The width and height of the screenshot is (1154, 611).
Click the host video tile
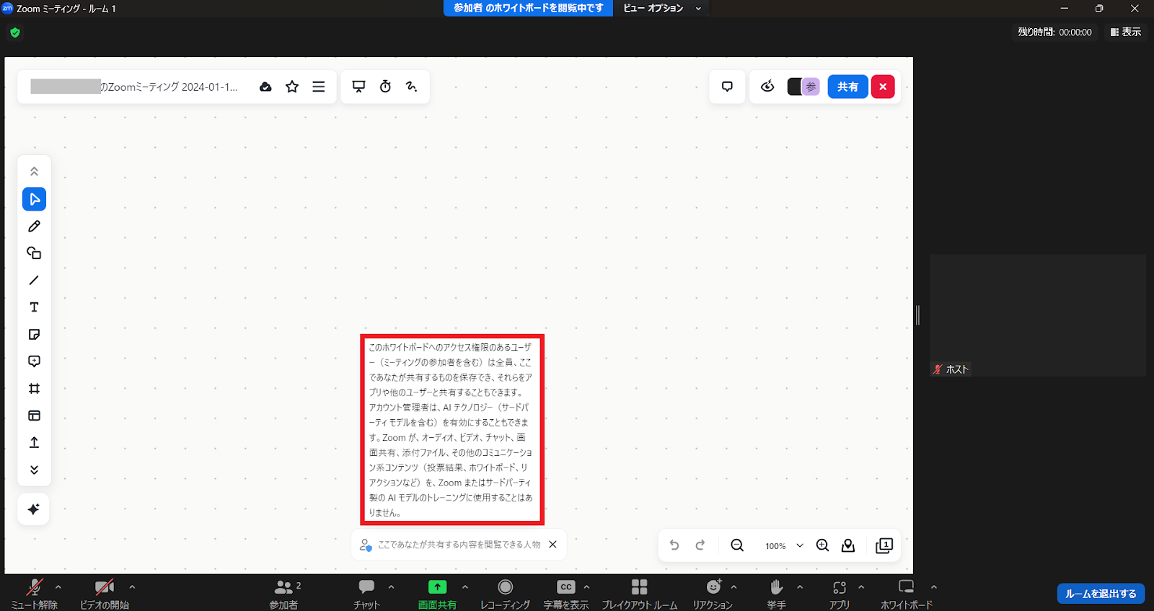pos(1038,315)
